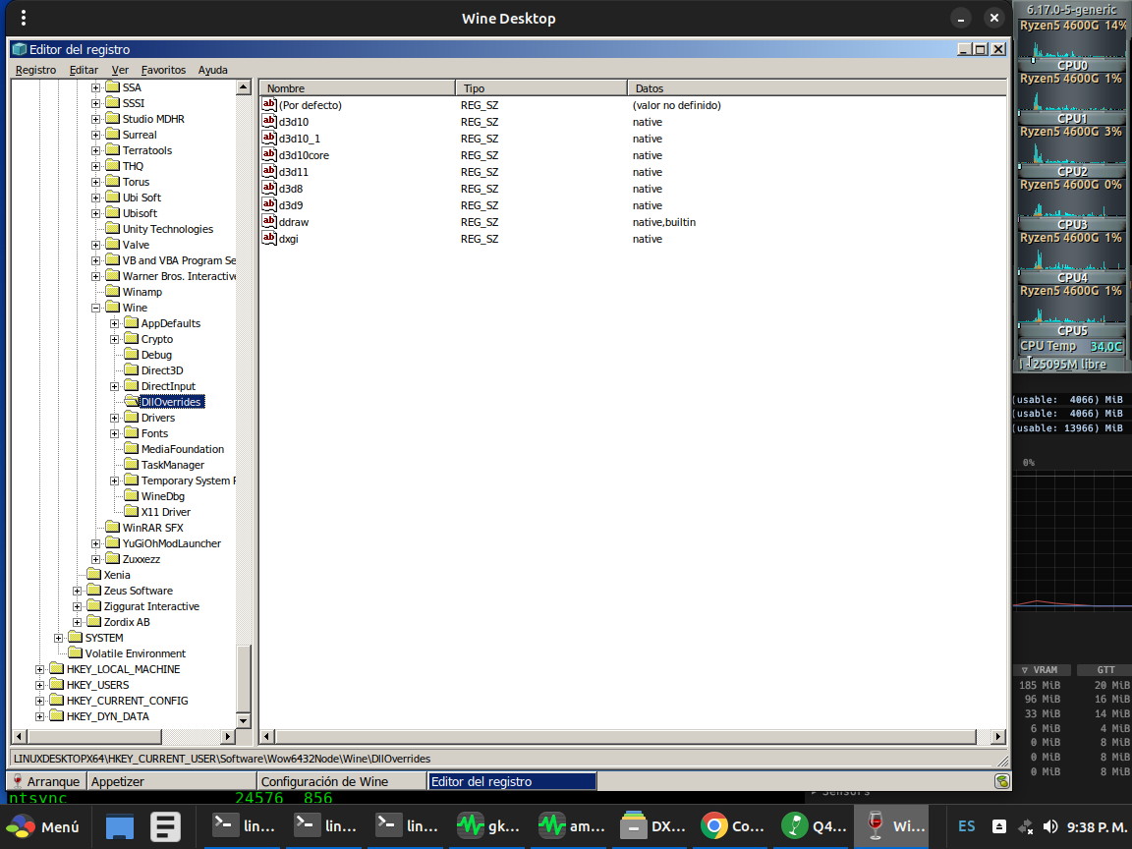This screenshot has height=849, width=1132.
Task: Select the TaskManager key
Action: [173, 465]
